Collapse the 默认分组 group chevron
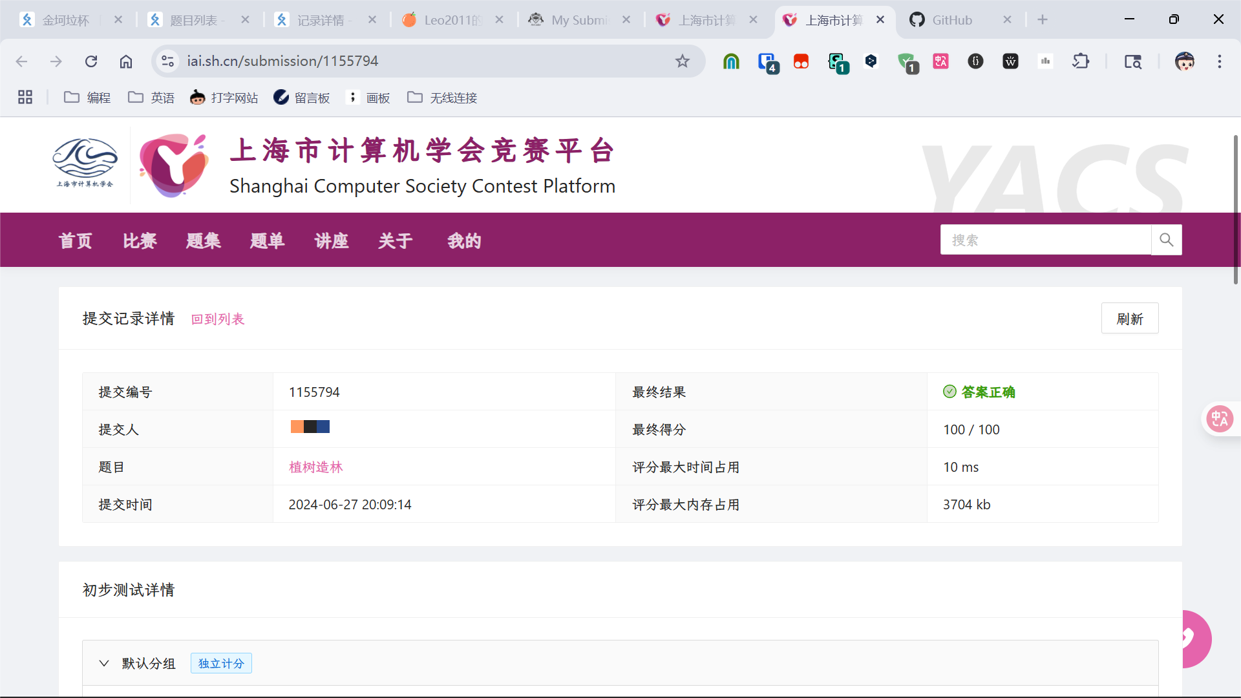Viewport: 1241px width, 698px height. pyautogui.click(x=104, y=664)
